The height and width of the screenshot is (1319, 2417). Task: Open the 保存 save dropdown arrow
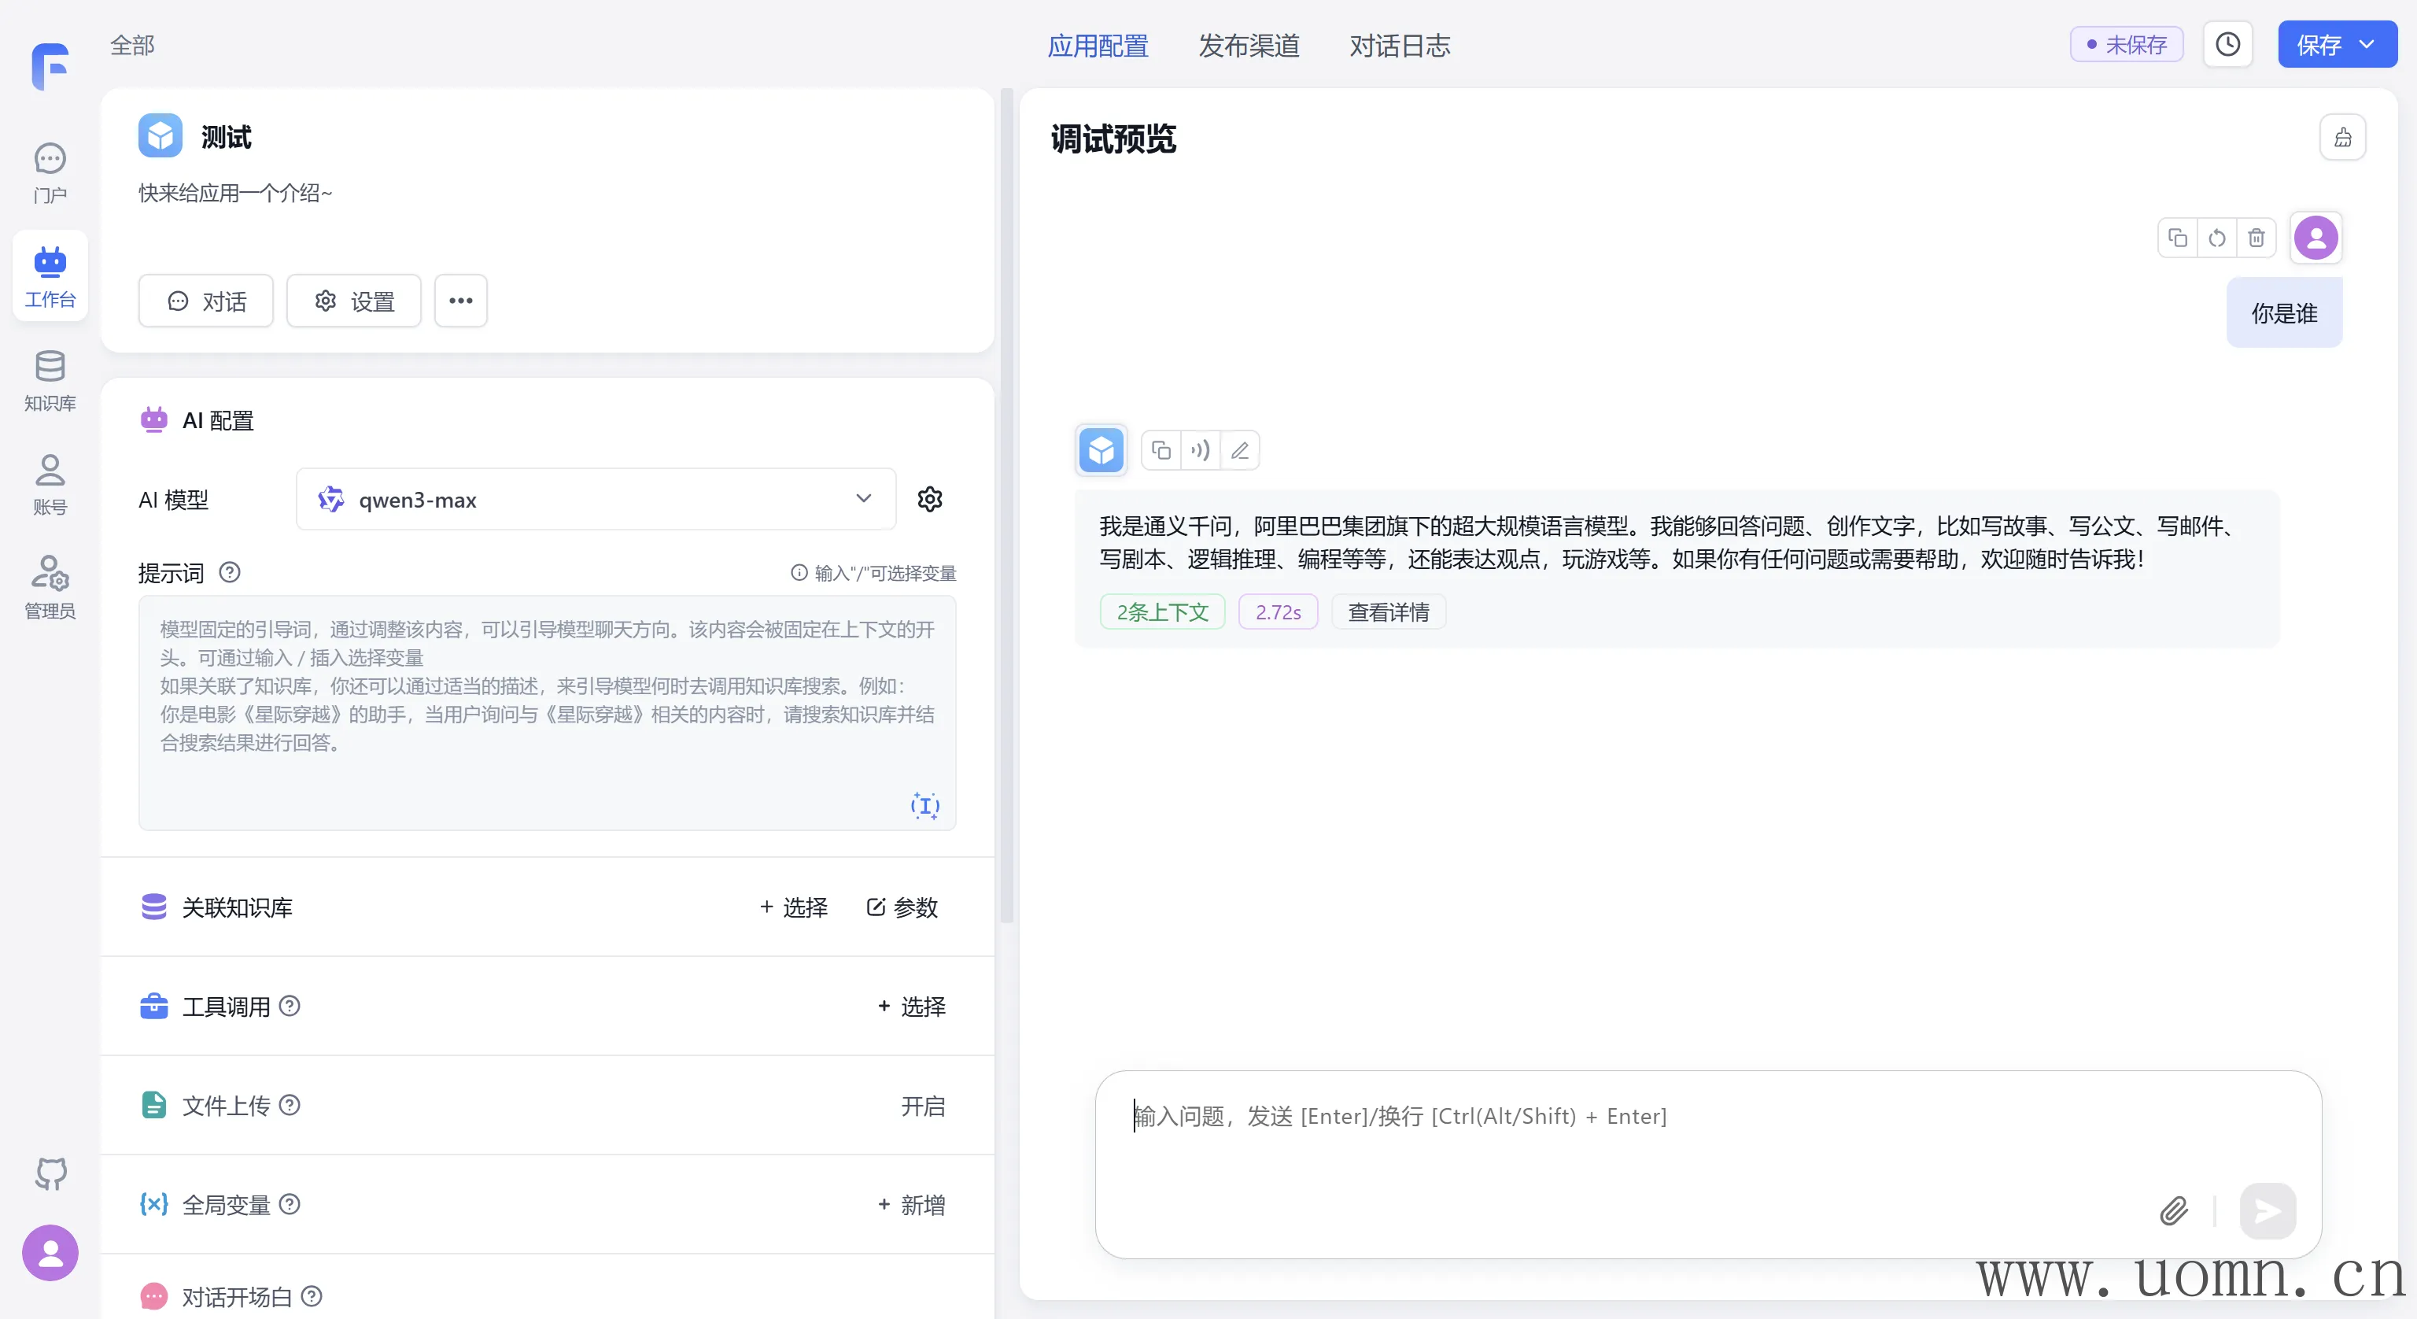coord(2368,44)
